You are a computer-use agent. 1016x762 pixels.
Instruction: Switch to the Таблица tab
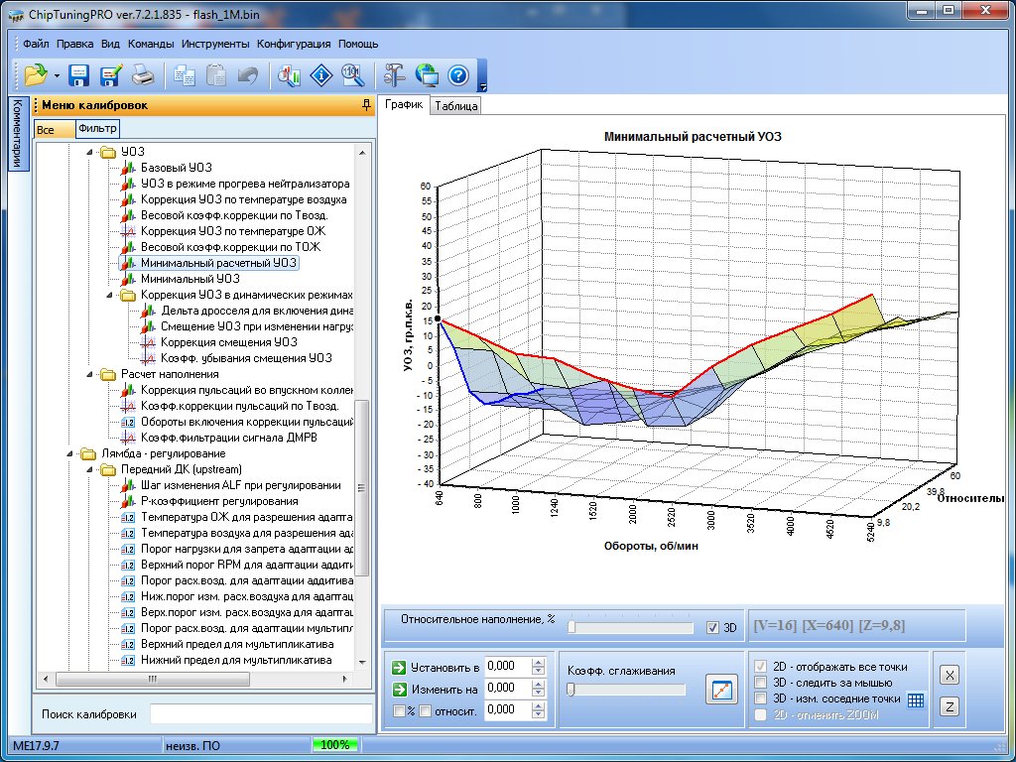(456, 106)
